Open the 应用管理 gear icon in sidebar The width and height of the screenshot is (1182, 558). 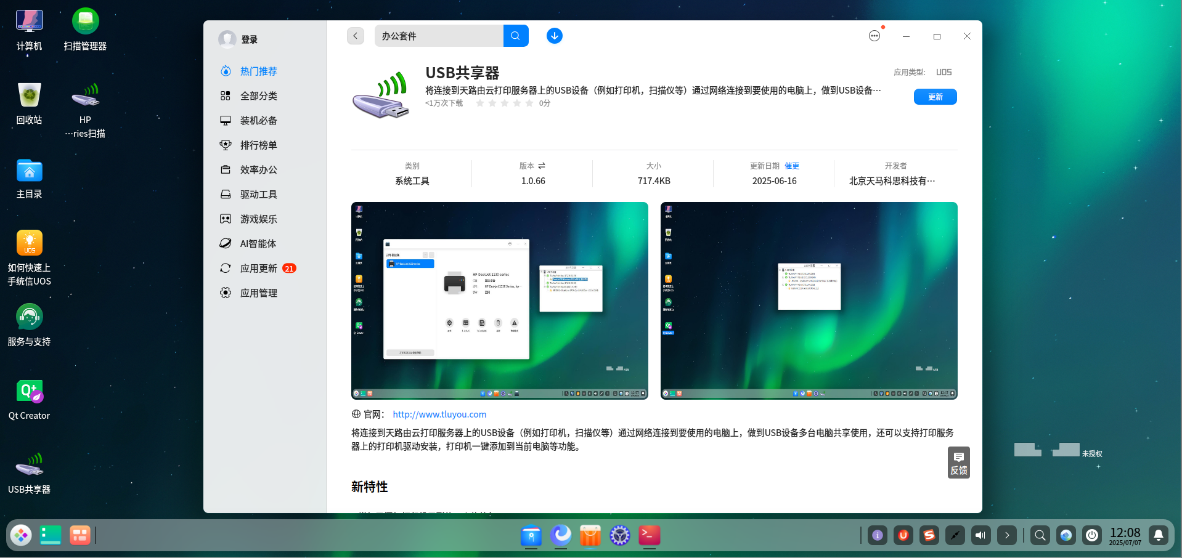click(x=226, y=293)
